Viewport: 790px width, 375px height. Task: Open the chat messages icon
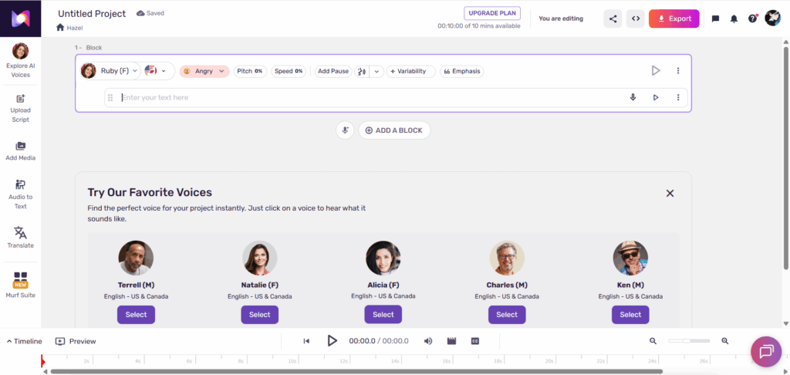tap(715, 19)
